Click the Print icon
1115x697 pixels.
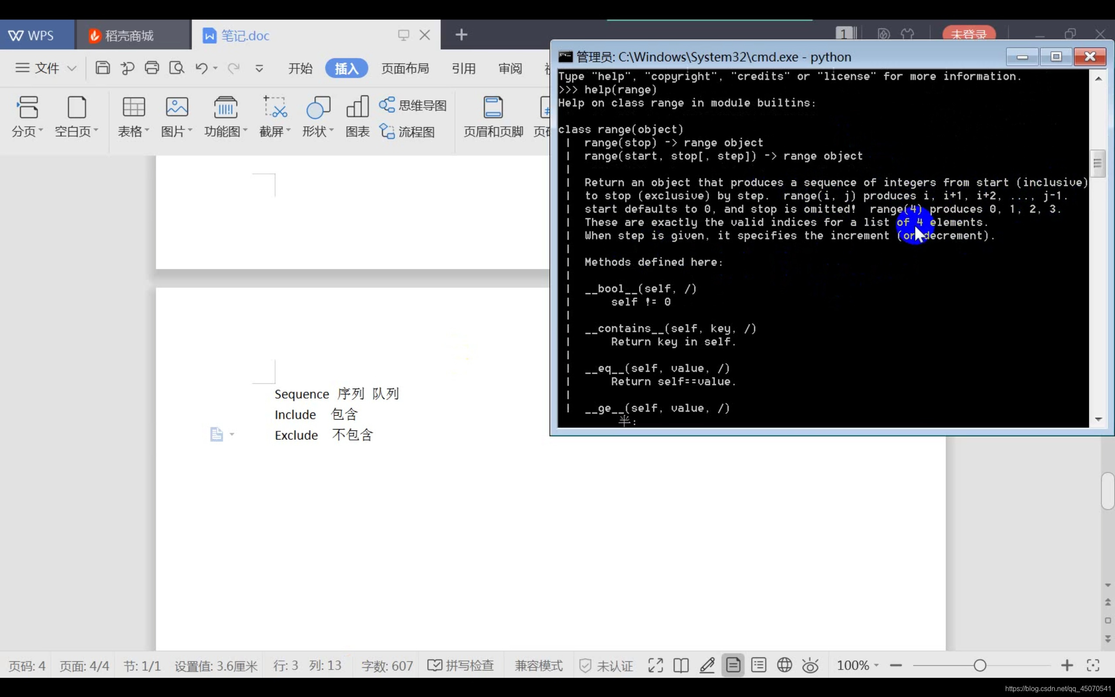pos(152,68)
